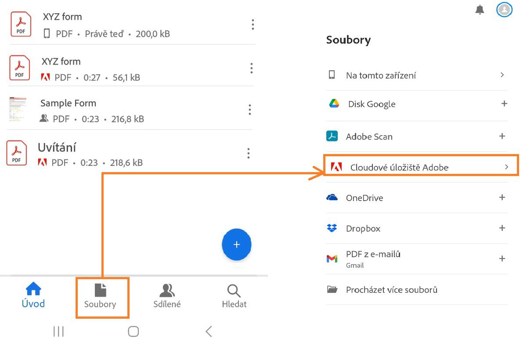
Task: Tap Android home button
Action: point(134,331)
